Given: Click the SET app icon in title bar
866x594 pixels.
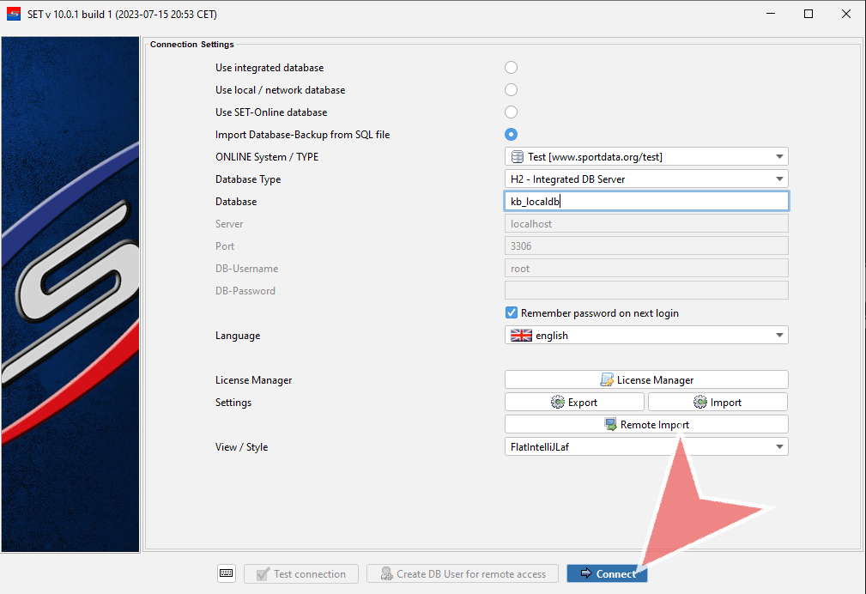Looking at the screenshot, I should tap(14, 14).
